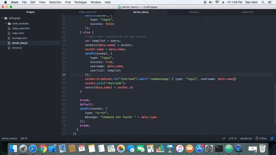Select server_new.js in the tree view
This screenshot has height=155, width=276.
[20, 43]
